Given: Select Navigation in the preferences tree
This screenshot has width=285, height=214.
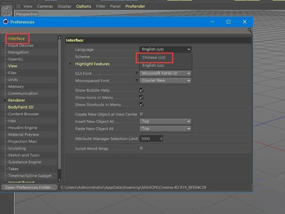Looking at the screenshot, I should (18, 52).
